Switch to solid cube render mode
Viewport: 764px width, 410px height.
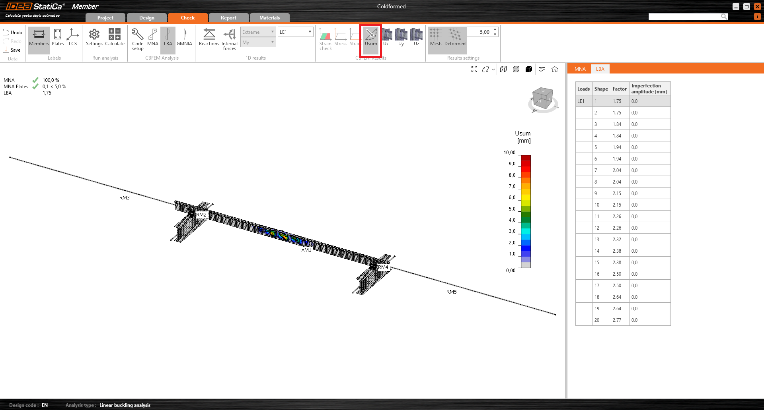[x=529, y=69]
